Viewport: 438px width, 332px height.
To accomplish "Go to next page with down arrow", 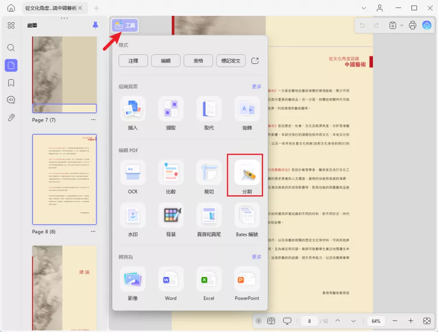I will click(x=353, y=321).
